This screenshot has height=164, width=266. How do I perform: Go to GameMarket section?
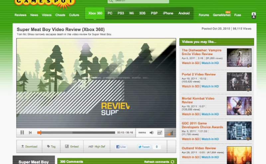[221, 15]
